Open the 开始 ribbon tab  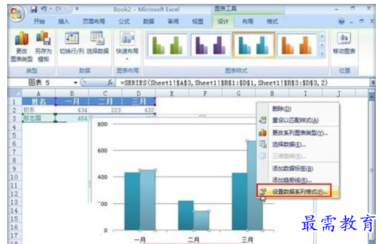click(x=39, y=22)
